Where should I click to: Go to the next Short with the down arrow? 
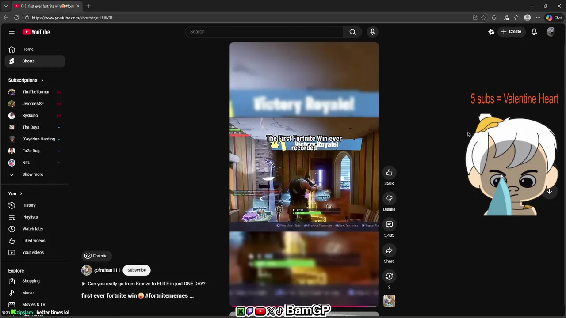[x=549, y=191]
